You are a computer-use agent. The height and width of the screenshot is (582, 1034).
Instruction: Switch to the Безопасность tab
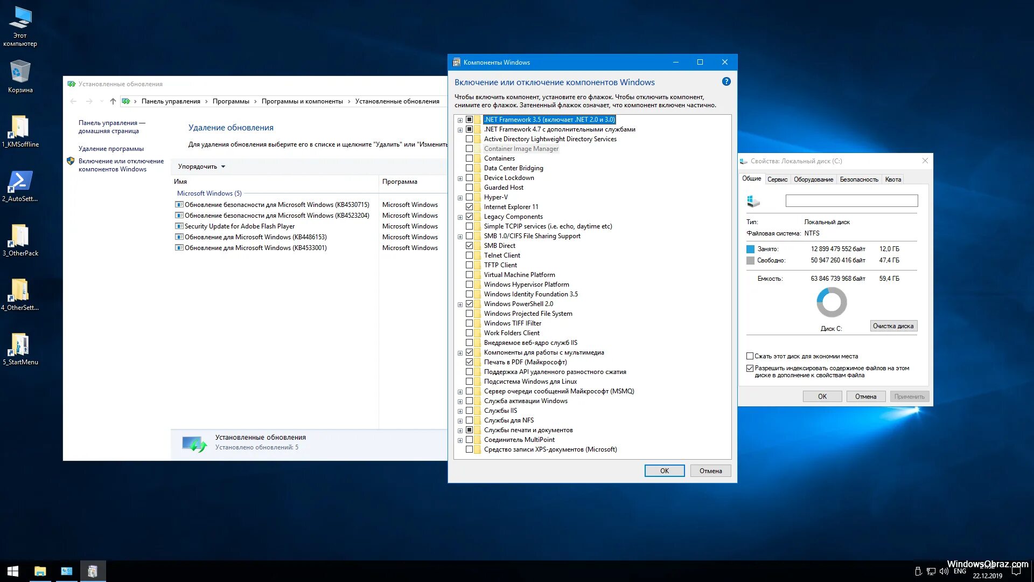point(858,179)
